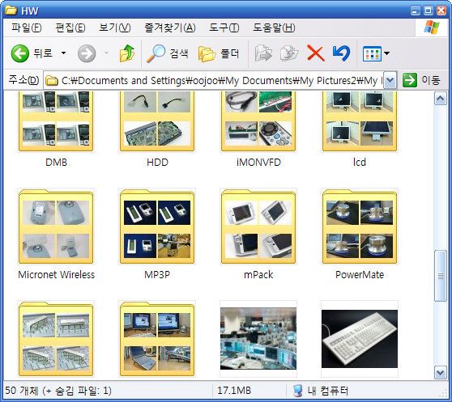Go up one folder level icon
Screen dimensions: 452x402
click(x=127, y=53)
